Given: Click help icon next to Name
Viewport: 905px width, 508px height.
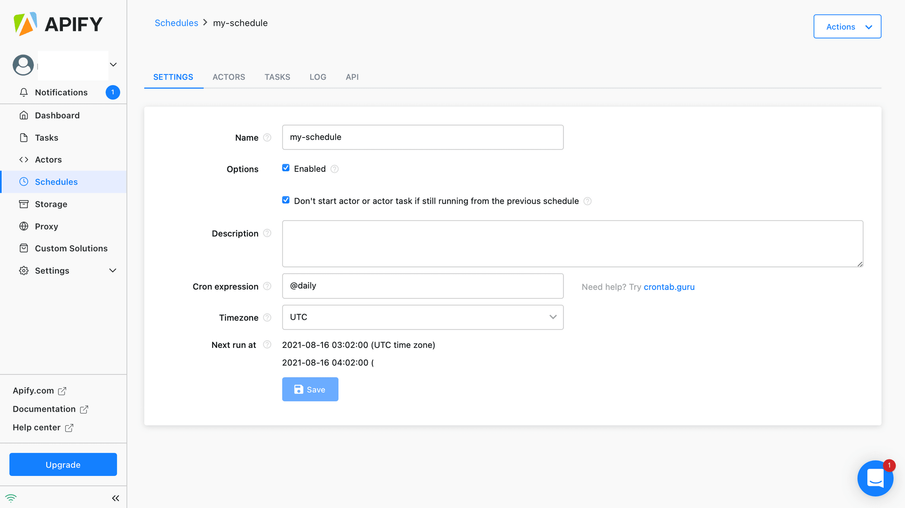Looking at the screenshot, I should tap(267, 138).
